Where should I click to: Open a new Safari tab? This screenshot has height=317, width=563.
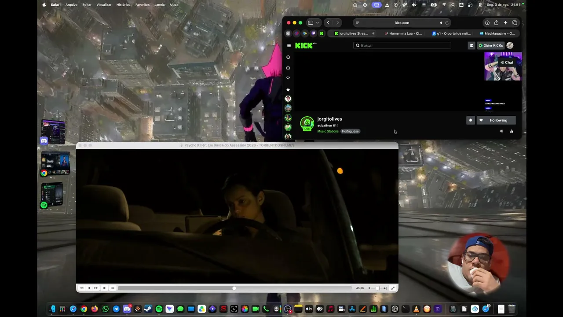click(505, 23)
